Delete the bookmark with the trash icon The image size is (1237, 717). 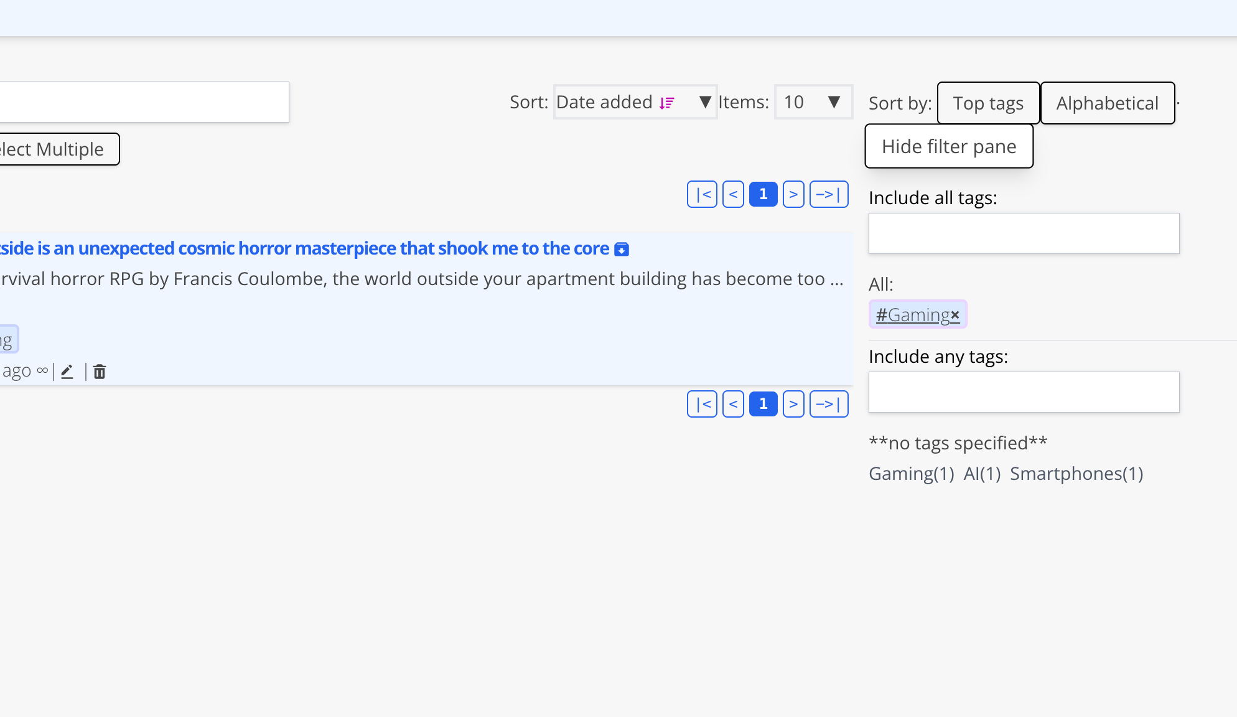click(100, 372)
